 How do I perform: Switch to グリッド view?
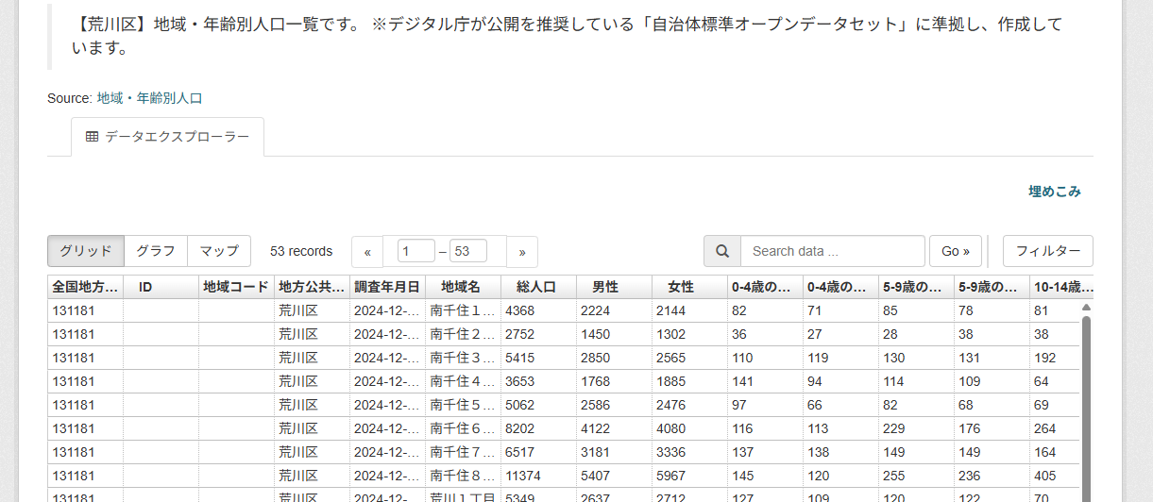click(x=86, y=251)
